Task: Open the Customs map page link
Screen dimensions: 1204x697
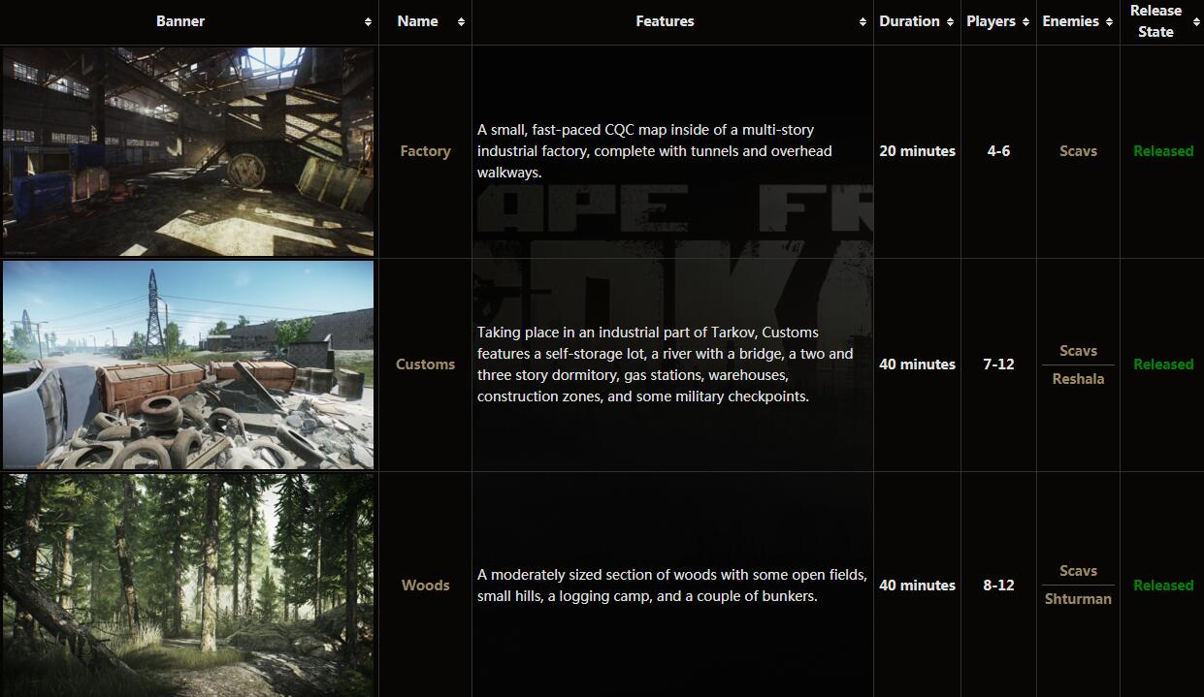Action: click(x=425, y=364)
